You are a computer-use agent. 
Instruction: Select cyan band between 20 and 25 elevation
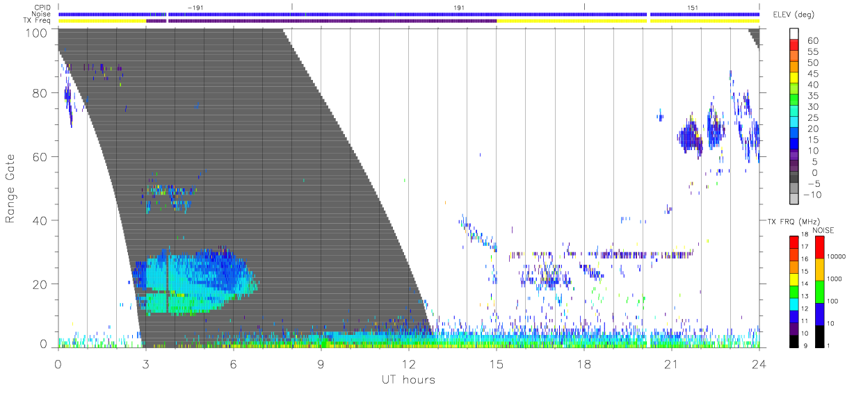click(794, 123)
